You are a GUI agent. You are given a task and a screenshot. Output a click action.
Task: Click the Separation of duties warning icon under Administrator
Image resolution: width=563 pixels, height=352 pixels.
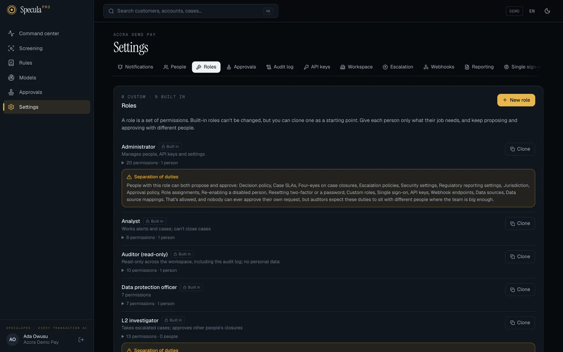coord(129,177)
